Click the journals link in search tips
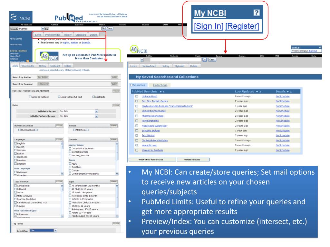 86,43
